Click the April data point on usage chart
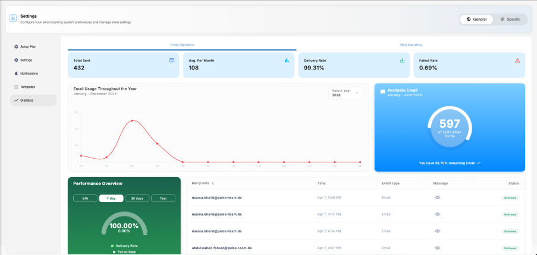 [x=157, y=143]
